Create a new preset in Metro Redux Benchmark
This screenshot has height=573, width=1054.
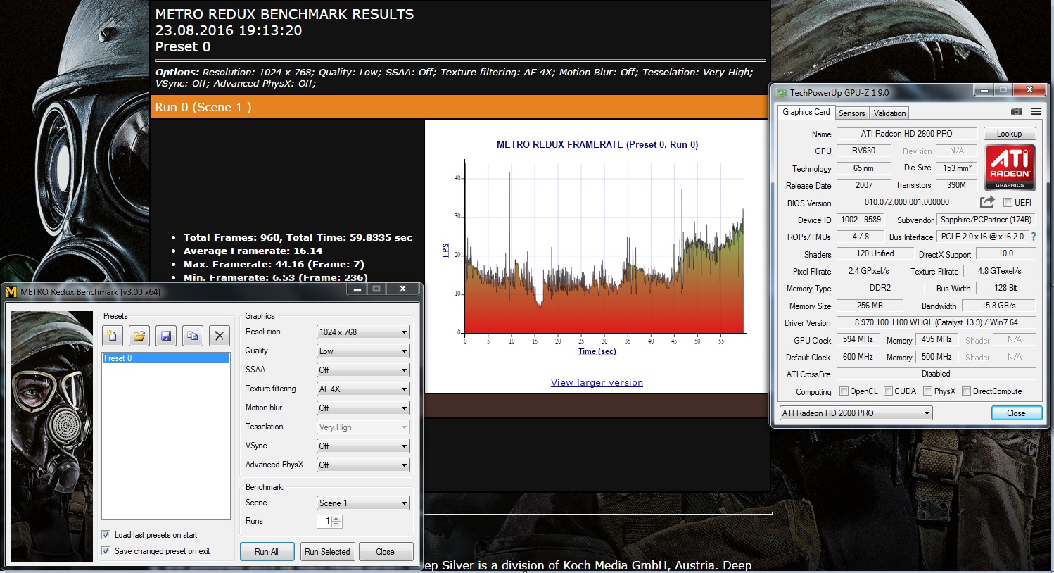113,336
